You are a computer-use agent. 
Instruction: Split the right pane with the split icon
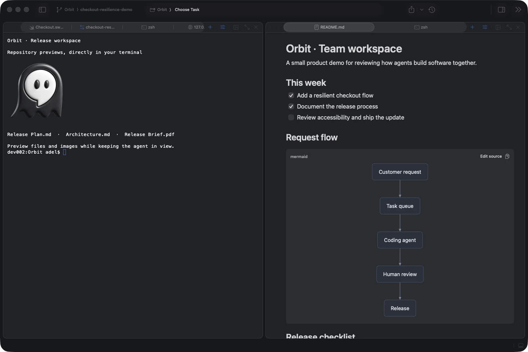click(x=498, y=27)
